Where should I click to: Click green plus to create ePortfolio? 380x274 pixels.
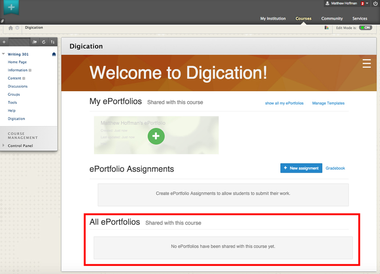[156, 136]
